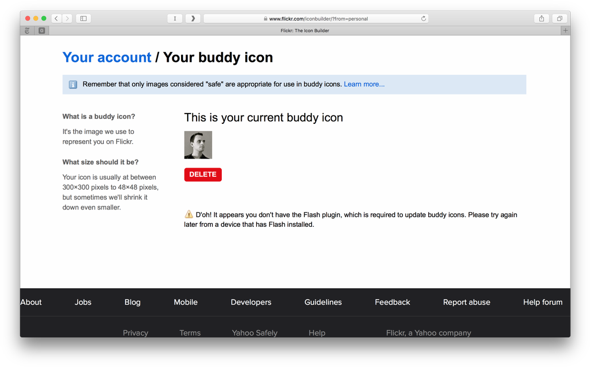This screenshot has height=367, width=590.
Task: Click the 'Your buddy icon' page title
Action: click(218, 57)
